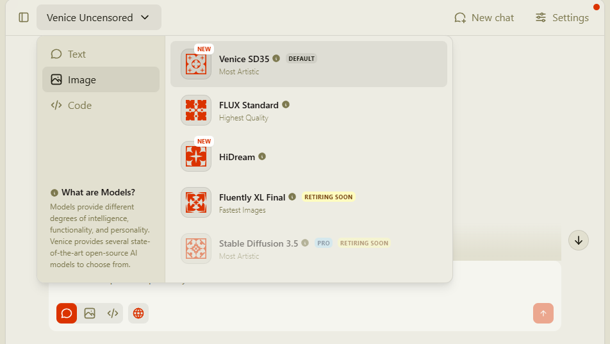The height and width of the screenshot is (344, 610).
Task: Choose the FLUX Standard model
Action: pyautogui.click(x=249, y=105)
